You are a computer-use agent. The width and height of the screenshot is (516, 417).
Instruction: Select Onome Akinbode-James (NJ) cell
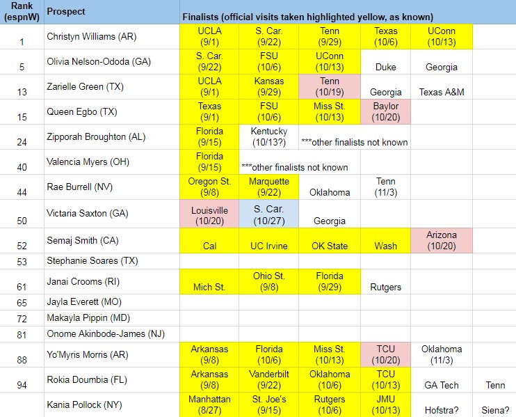click(x=112, y=334)
